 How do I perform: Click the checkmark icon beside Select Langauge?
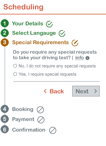[x=62, y=34]
